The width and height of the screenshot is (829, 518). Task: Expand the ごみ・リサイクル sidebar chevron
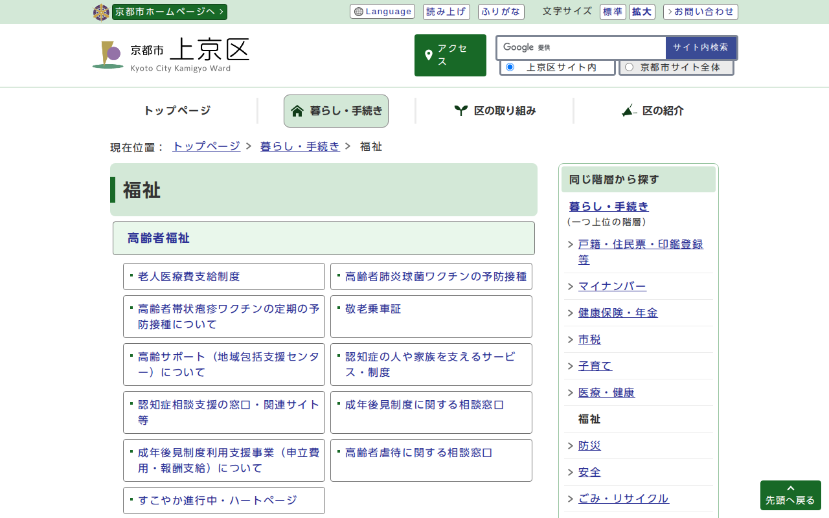coord(571,499)
